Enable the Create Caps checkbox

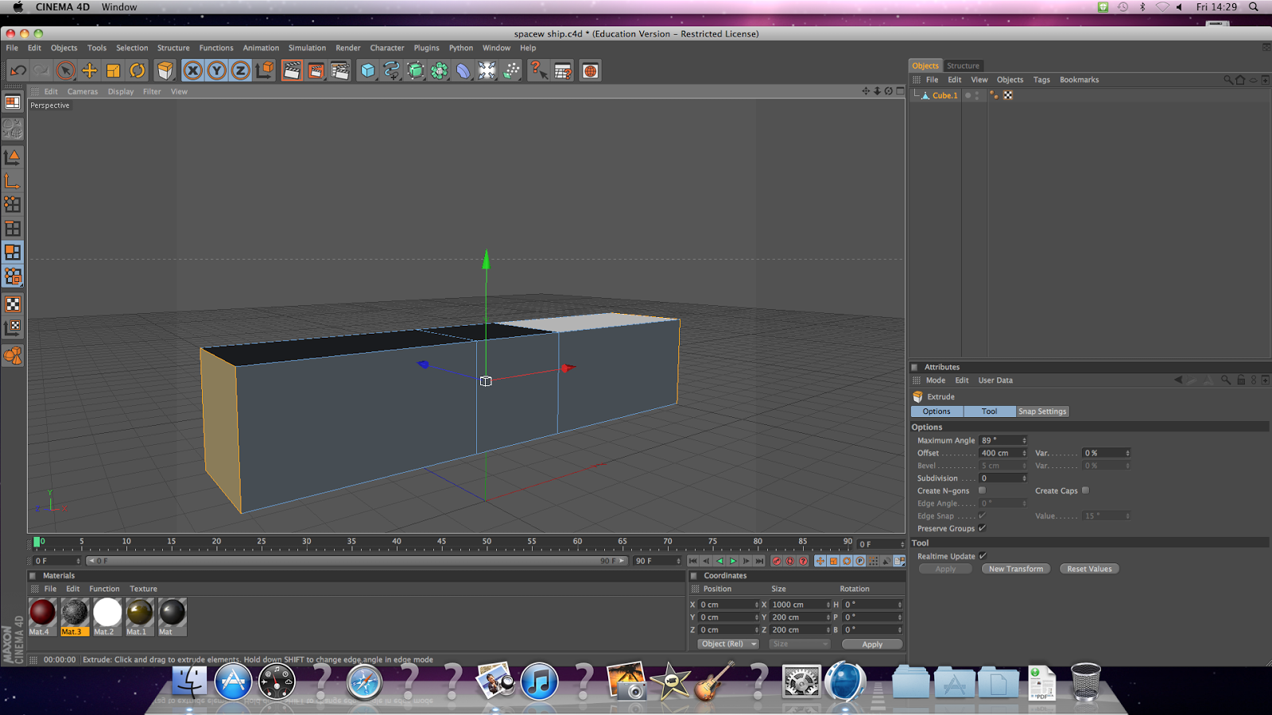click(x=1085, y=491)
